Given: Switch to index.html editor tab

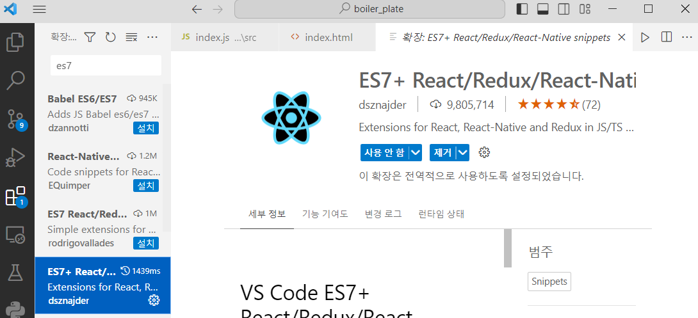Looking at the screenshot, I should pyautogui.click(x=327, y=37).
